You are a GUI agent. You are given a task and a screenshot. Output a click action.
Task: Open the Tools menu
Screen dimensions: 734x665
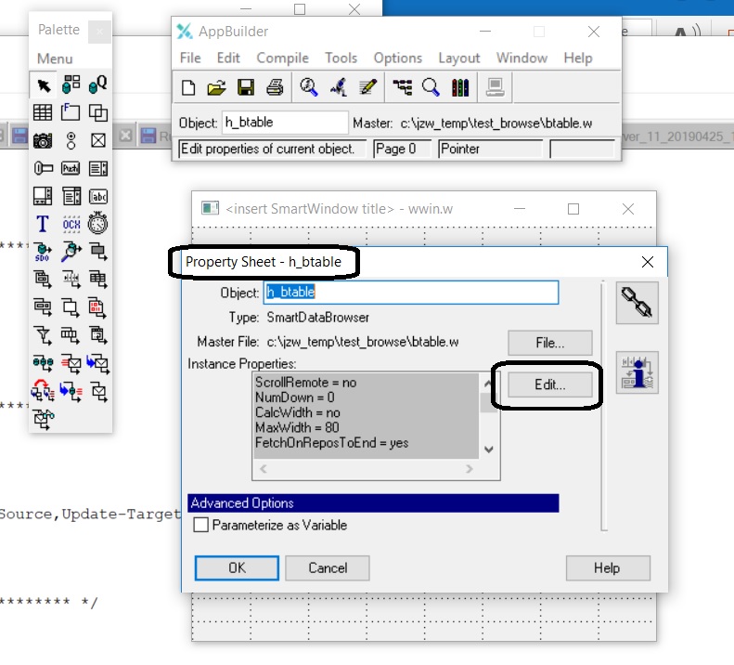tap(341, 58)
